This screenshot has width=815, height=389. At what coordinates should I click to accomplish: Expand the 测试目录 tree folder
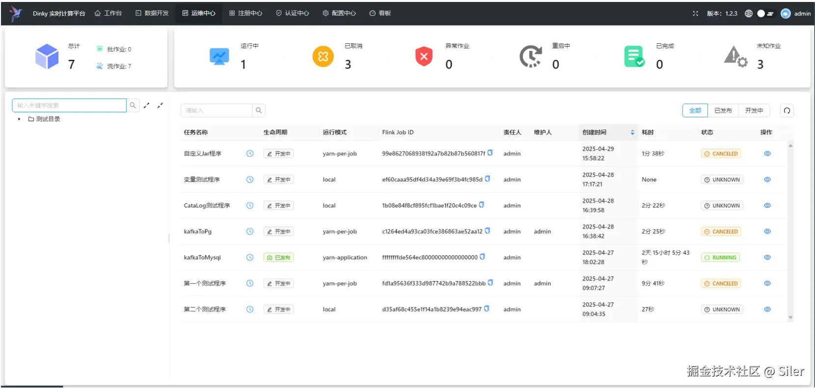point(19,119)
